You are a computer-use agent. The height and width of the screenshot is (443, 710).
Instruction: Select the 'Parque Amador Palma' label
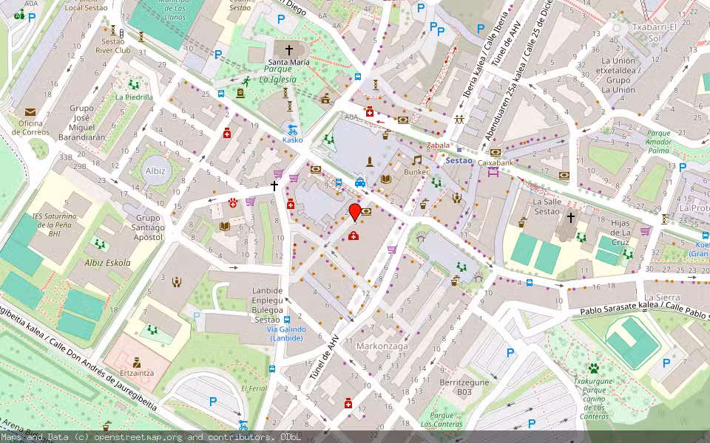[659, 142]
